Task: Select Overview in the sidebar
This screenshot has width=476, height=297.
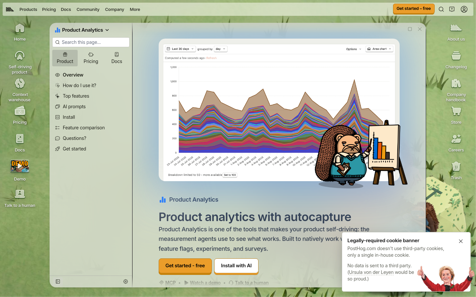Action: click(x=91, y=75)
